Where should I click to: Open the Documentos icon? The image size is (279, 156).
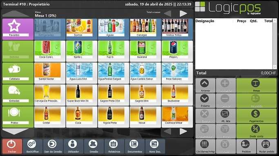(x=135, y=146)
